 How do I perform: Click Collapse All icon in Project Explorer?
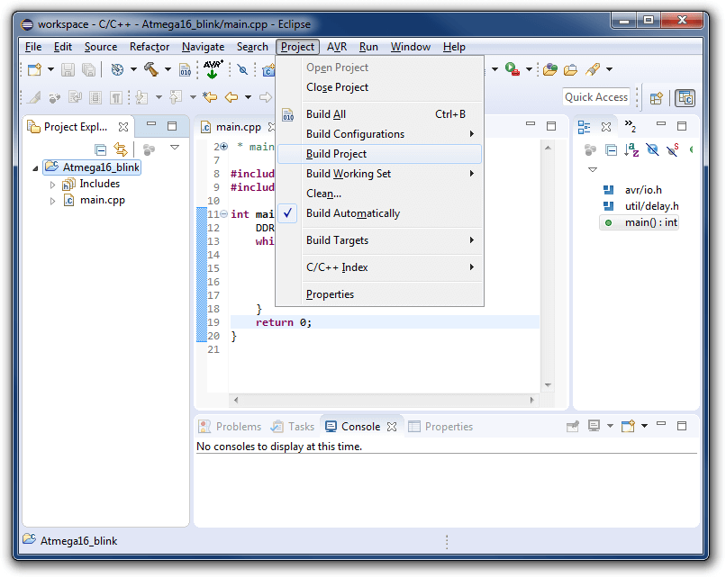101,149
